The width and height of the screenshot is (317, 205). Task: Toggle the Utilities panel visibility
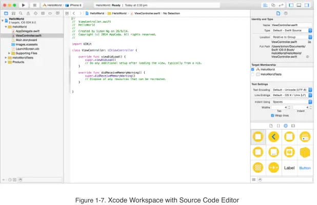(x=307, y=5)
